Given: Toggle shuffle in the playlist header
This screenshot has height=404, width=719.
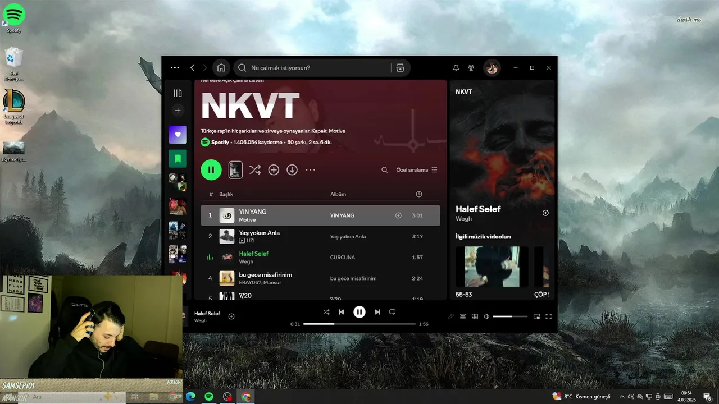Looking at the screenshot, I should click(255, 170).
